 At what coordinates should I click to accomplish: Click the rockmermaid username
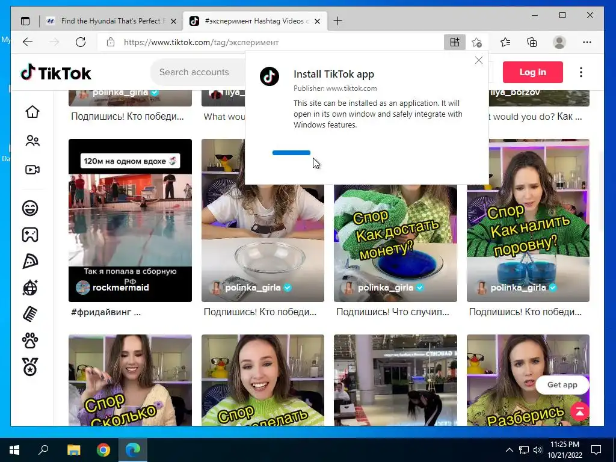(x=120, y=288)
